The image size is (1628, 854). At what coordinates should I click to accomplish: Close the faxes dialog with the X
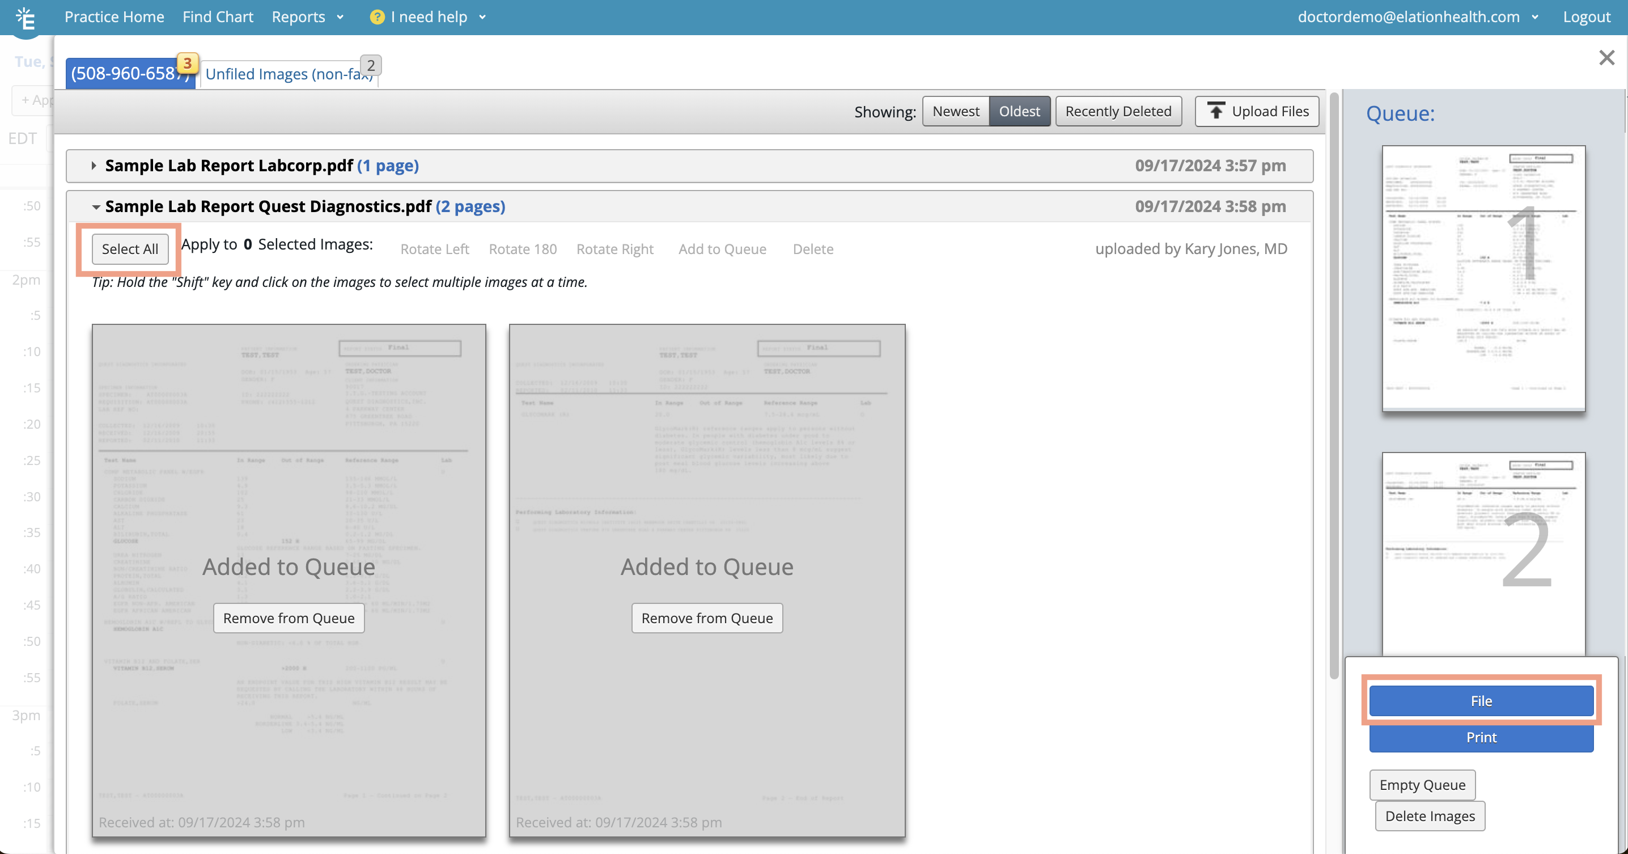tap(1606, 57)
